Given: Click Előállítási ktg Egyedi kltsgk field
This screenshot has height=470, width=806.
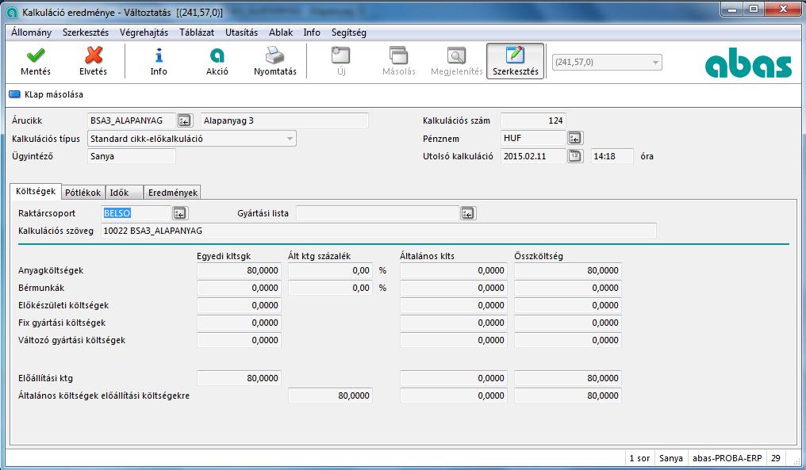Looking at the screenshot, I should tap(239, 378).
